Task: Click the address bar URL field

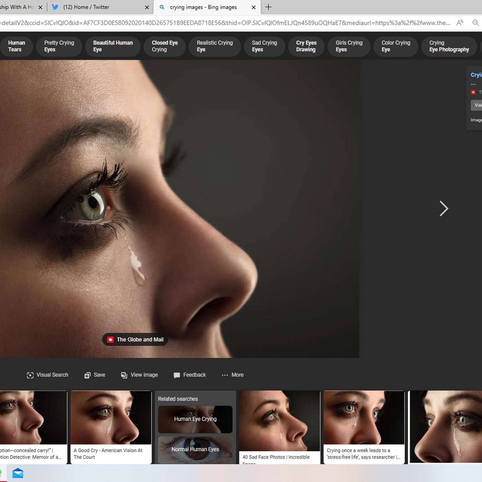Action: [x=225, y=23]
